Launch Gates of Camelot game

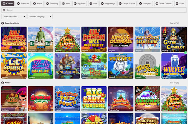(174, 39)
